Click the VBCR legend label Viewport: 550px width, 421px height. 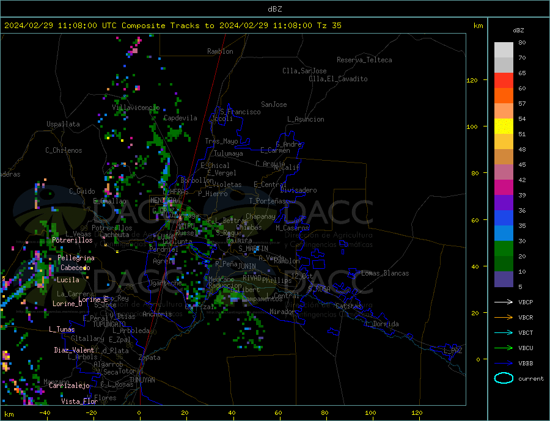[x=526, y=318]
